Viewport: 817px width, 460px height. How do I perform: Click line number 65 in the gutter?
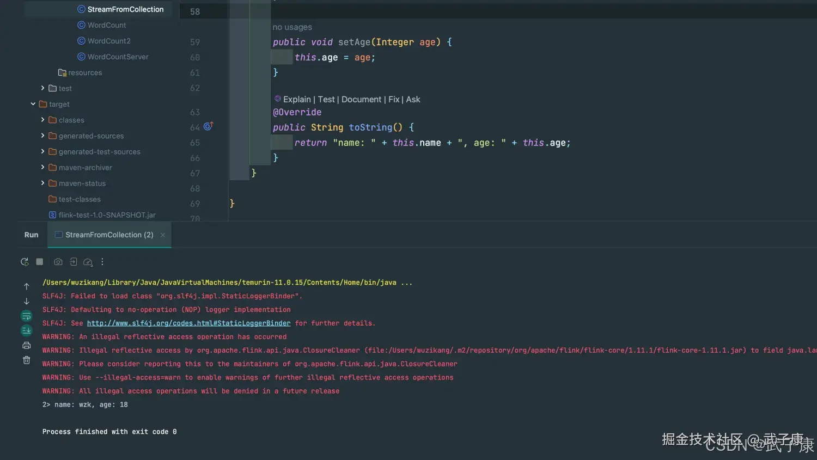point(195,143)
